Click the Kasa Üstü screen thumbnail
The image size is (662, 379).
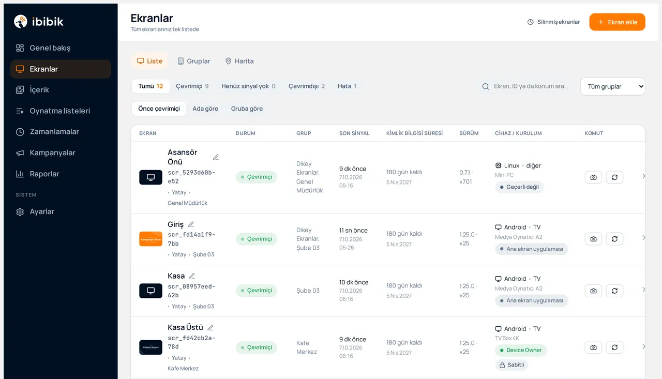click(151, 347)
